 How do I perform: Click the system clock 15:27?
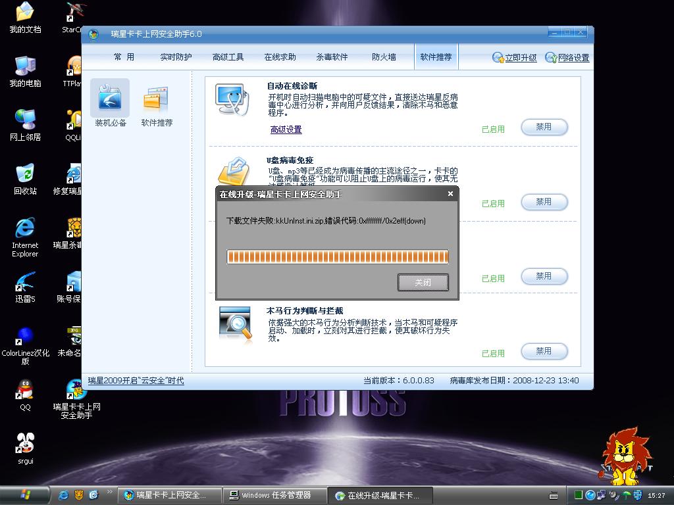click(656, 496)
